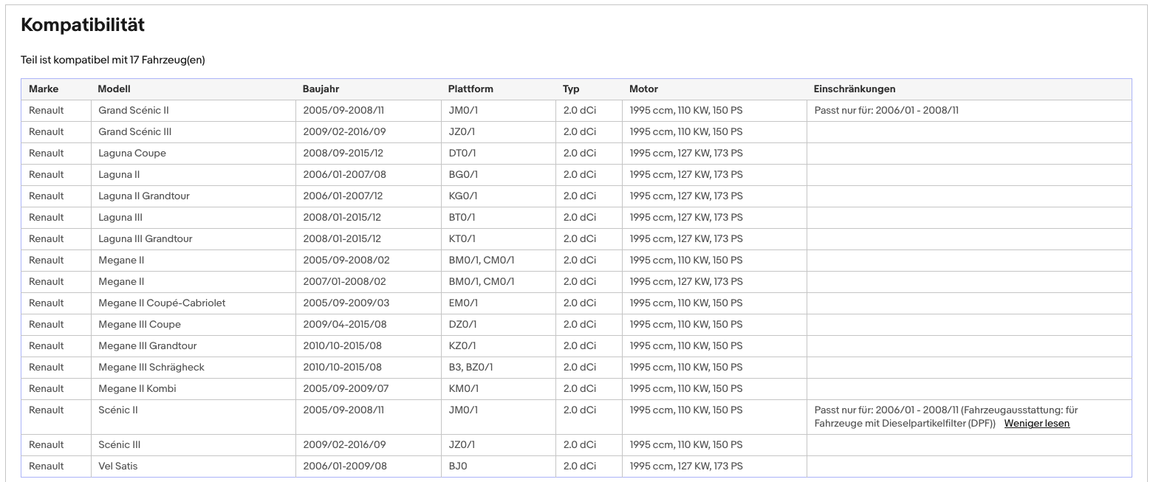Select the 'Laguna III' model cell
Image resolution: width=1153 pixels, height=482 pixels.
coord(194,217)
